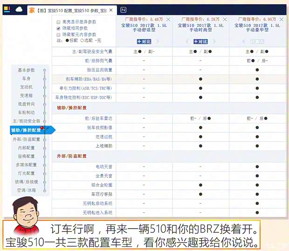Image resolution: width=289 pixels, height=251 pixels.
Task: Select 发动机 in the side navigation
Action: tap(27, 87)
